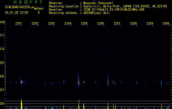The height and width of the screenshot is (109, 172).
Task: Click the tall echo streak between 2256 and 2257
Action: tap(108, 81)
